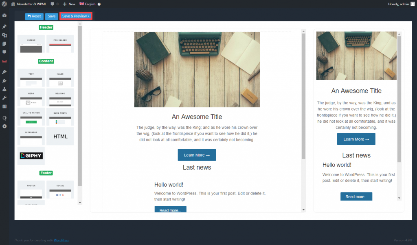Image resolution: width=417 pixels, height=245 pixels.
Task: Open the red Newsletter envelope icon
Action: [x=4, y=61]
